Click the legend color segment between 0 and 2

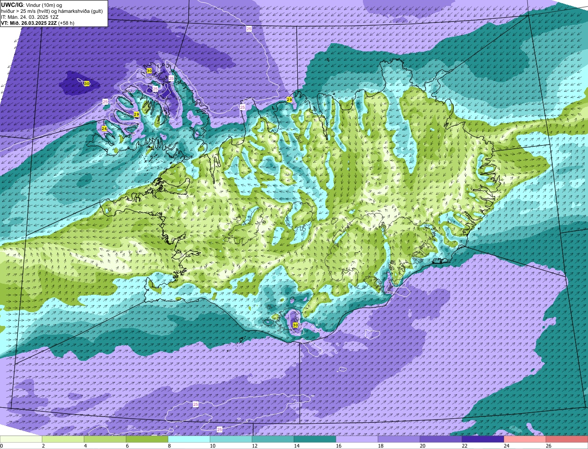[21, 439]
